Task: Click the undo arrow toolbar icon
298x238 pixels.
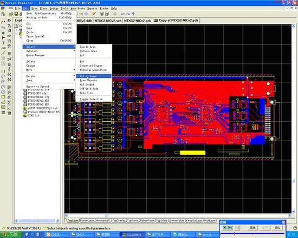Action: point(123,14)
